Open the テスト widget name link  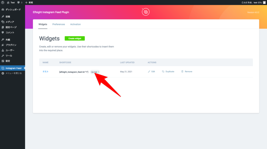coord(45,71)
